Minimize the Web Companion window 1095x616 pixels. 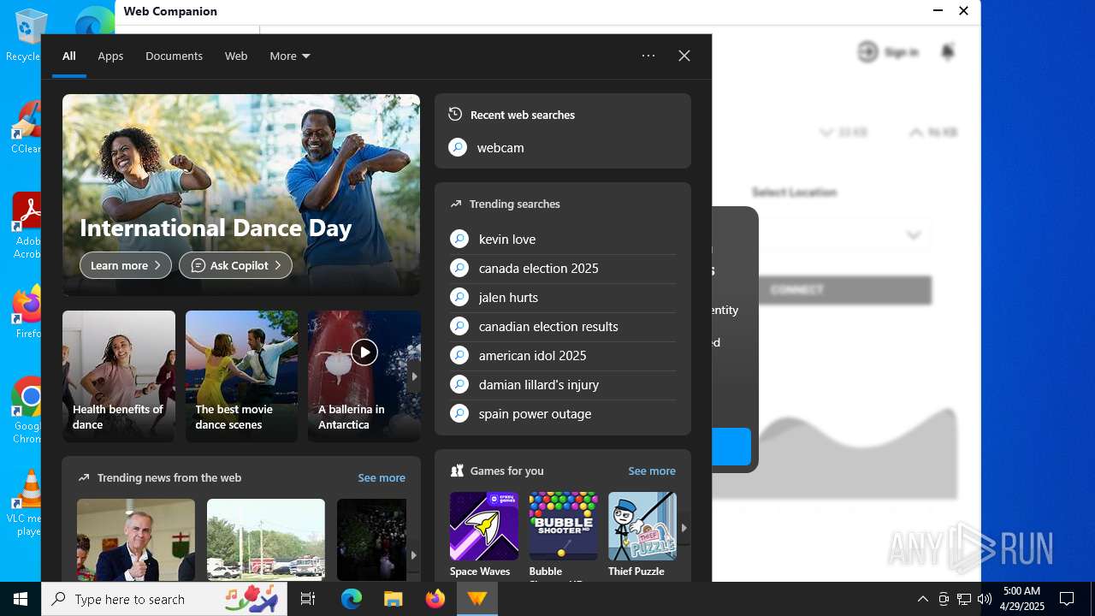(x=938, y=11)
